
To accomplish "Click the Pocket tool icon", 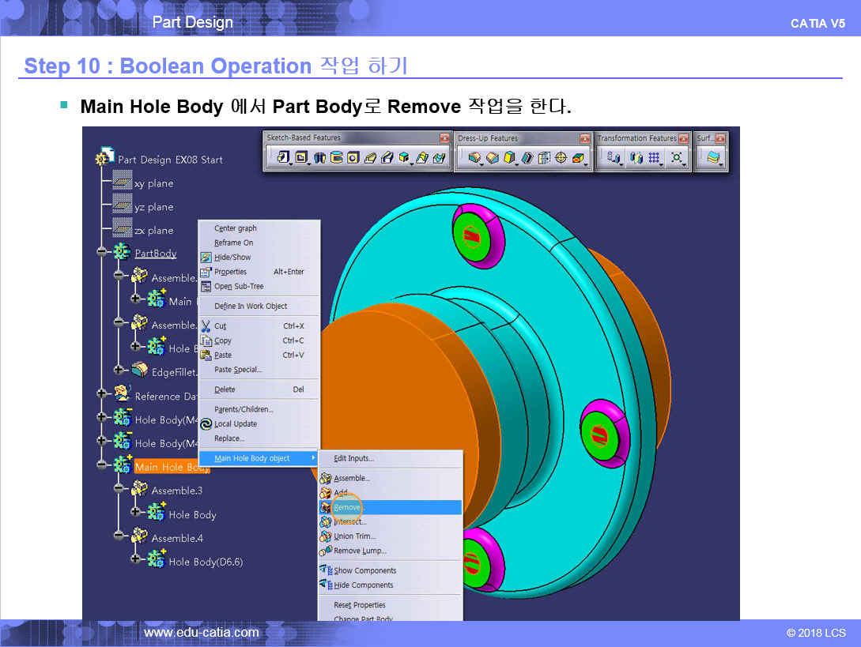I will pos(300,158).
